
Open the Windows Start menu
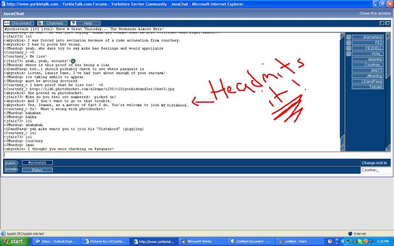click(15, 242)
